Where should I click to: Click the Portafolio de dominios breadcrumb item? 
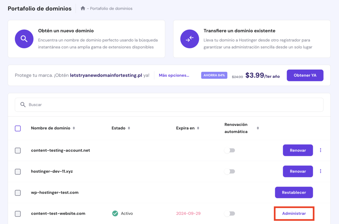111,9
